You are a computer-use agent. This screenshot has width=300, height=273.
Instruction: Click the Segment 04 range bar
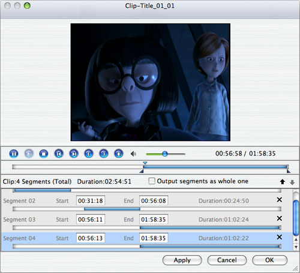[147, 247]
